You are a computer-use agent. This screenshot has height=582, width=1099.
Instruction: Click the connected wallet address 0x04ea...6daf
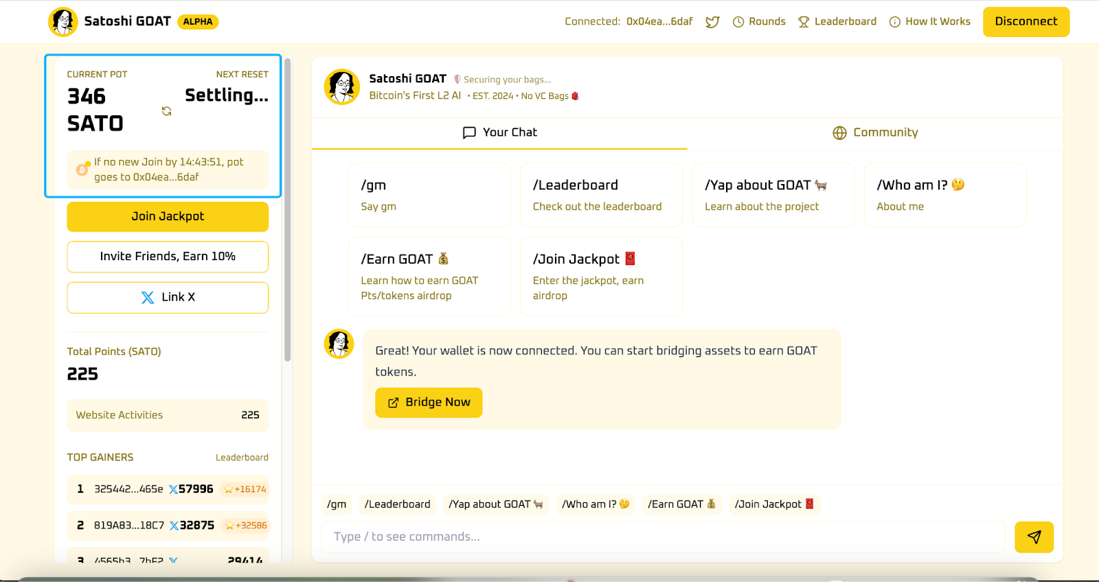click(659, 22)
